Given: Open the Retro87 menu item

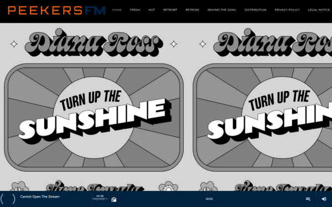Looking at the screenshot, I should coord(170,10).
